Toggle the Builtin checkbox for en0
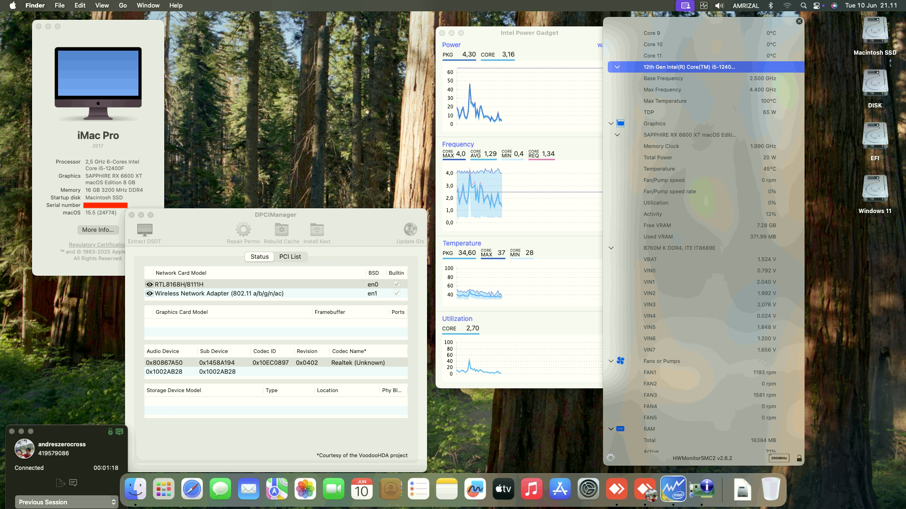Screen dimensions: 906x509 [396, 284]
